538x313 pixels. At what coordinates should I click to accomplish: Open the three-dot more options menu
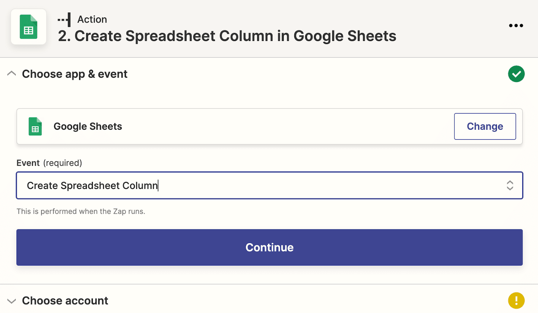pos(516,26)
